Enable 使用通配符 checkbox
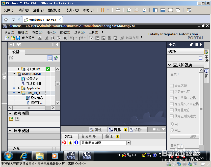This screenshot has height=167, width=211. pos(172,110)
